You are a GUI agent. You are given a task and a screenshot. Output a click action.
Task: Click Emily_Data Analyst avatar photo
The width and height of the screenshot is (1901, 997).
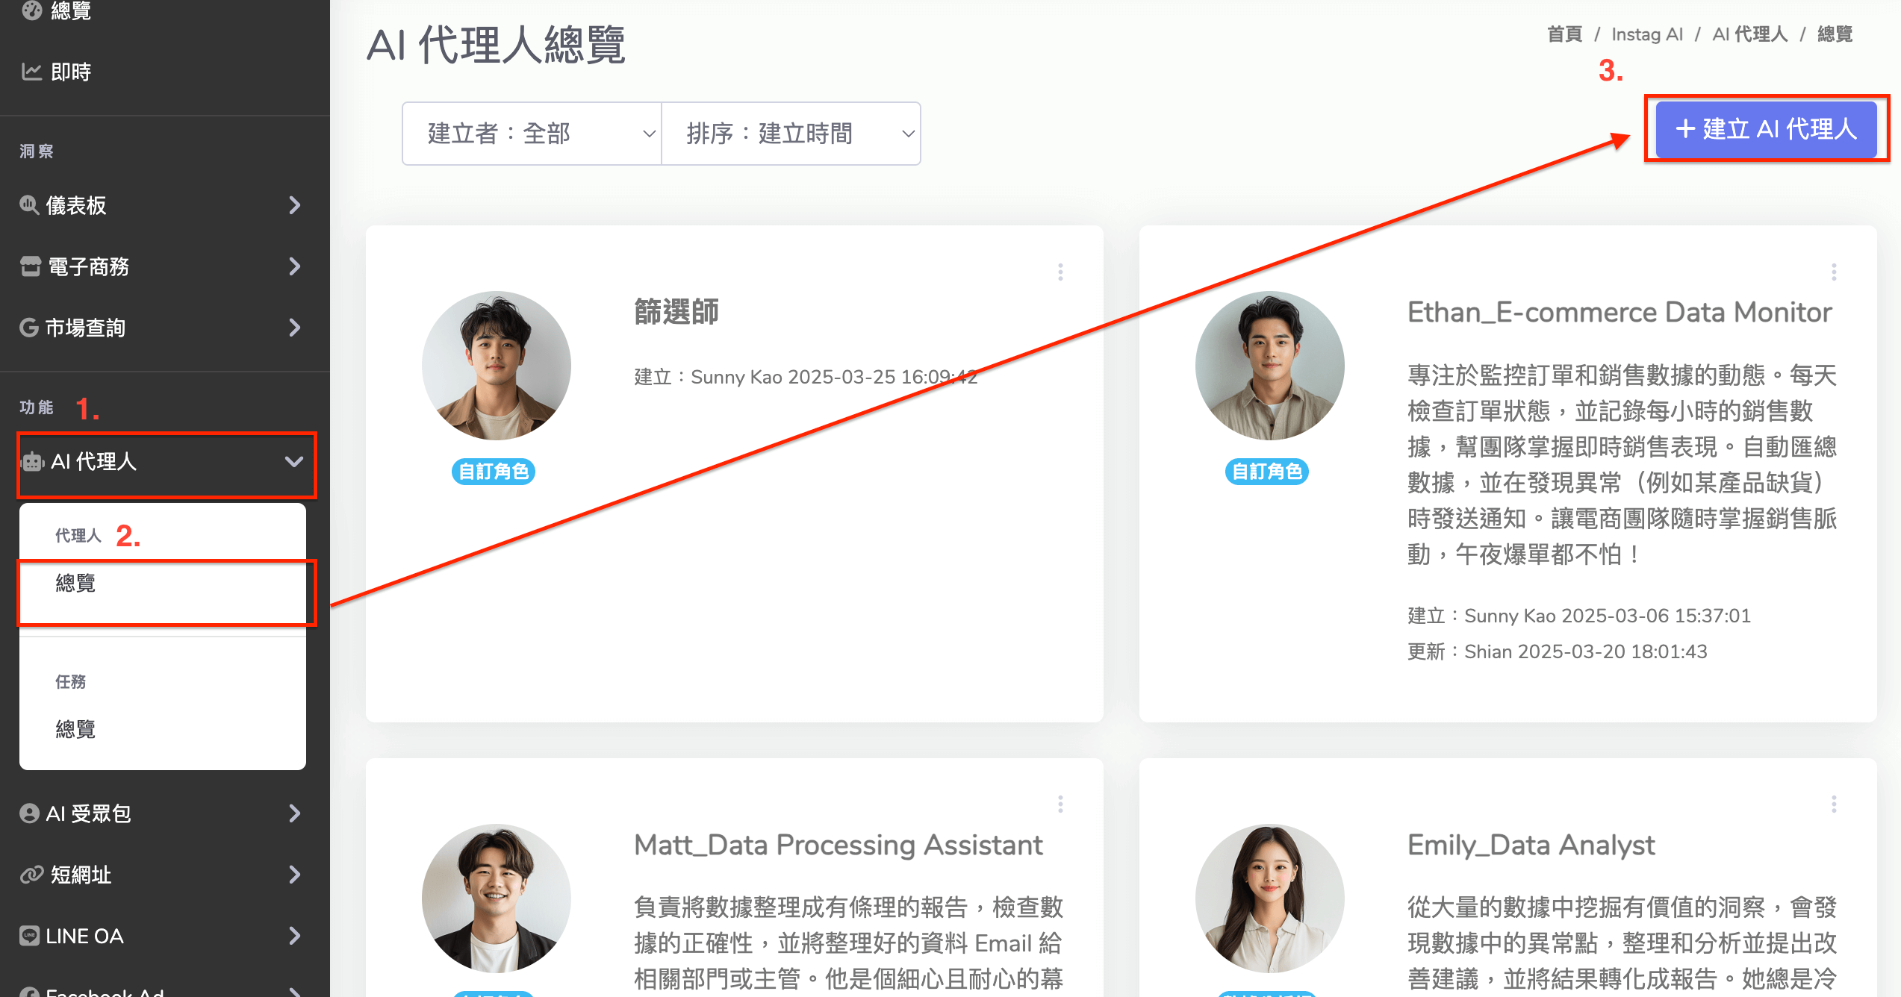click(x=1269, y=898)
